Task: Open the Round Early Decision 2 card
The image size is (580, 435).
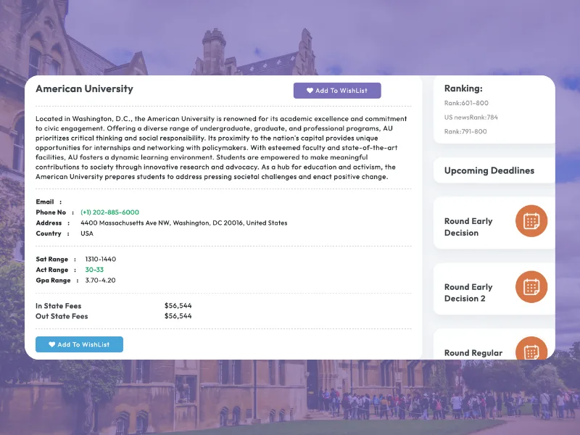Action: tap(478, 292)
